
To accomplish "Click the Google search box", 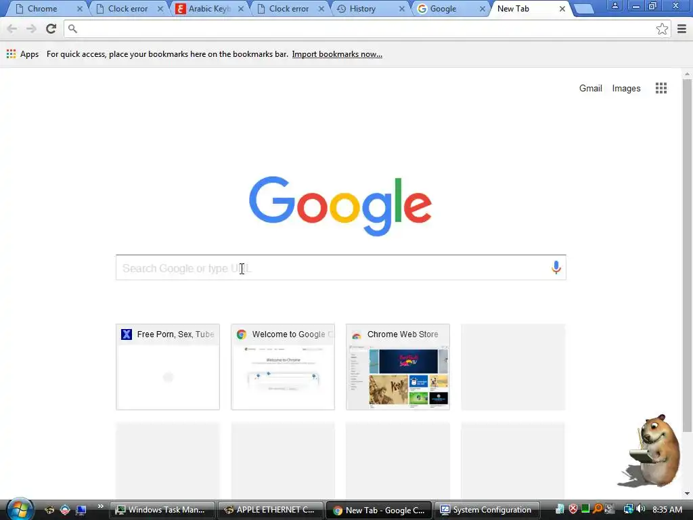I will [x=341, y=267].
